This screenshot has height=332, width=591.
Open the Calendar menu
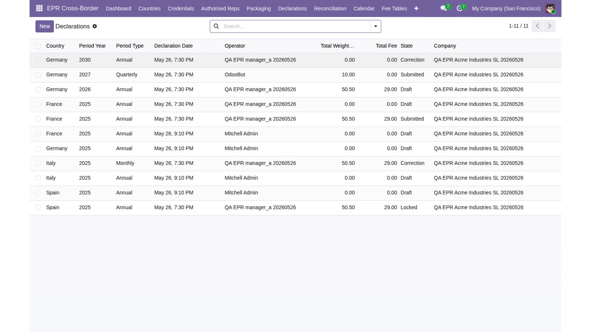click(x=364, y=8)
